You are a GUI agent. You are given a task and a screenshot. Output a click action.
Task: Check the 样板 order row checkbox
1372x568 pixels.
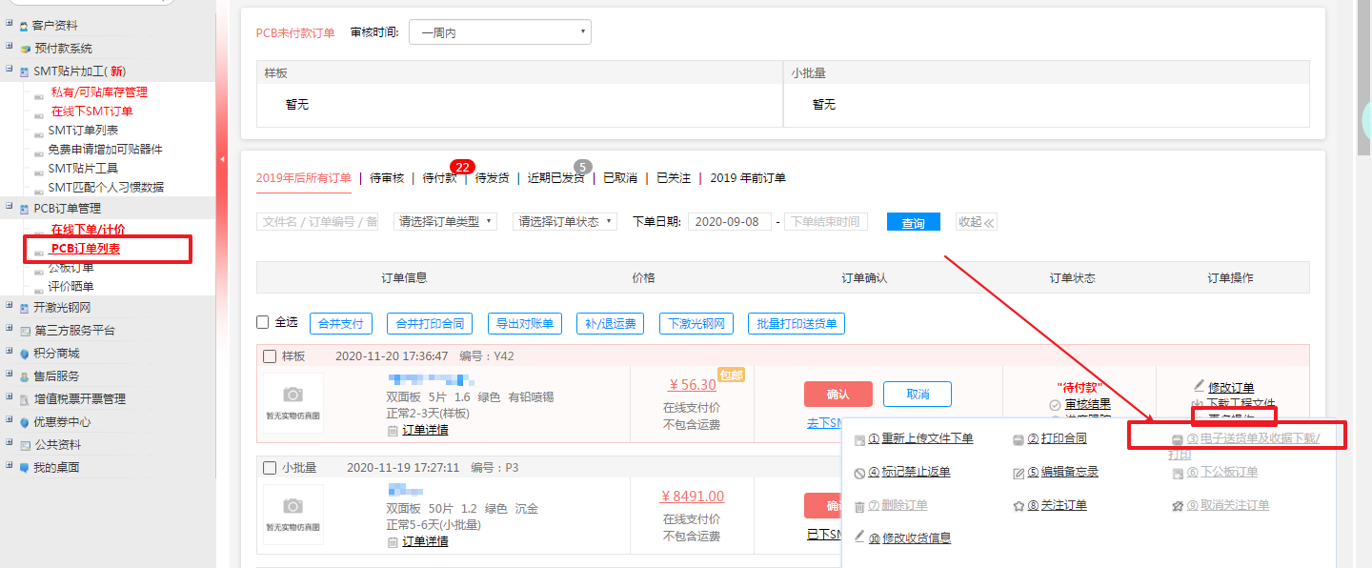tap(270, 356)
